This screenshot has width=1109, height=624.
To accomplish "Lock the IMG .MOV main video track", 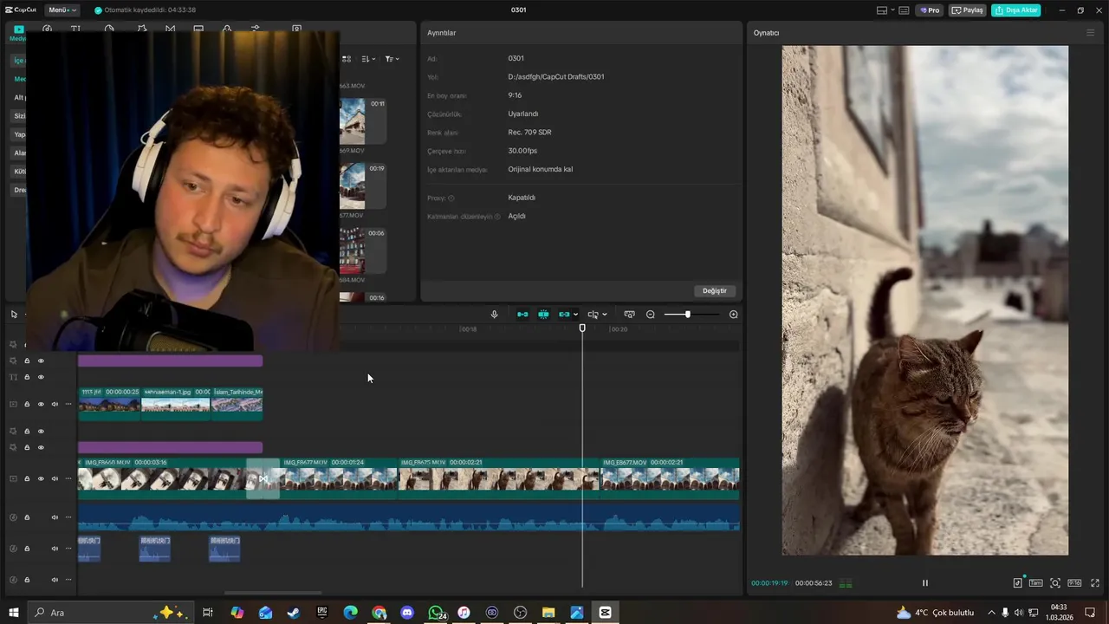I will (x=27, y=478).
